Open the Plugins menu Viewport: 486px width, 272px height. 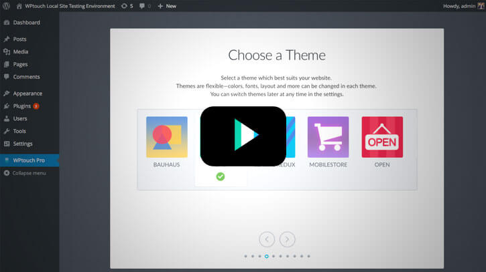coord(21,106)
